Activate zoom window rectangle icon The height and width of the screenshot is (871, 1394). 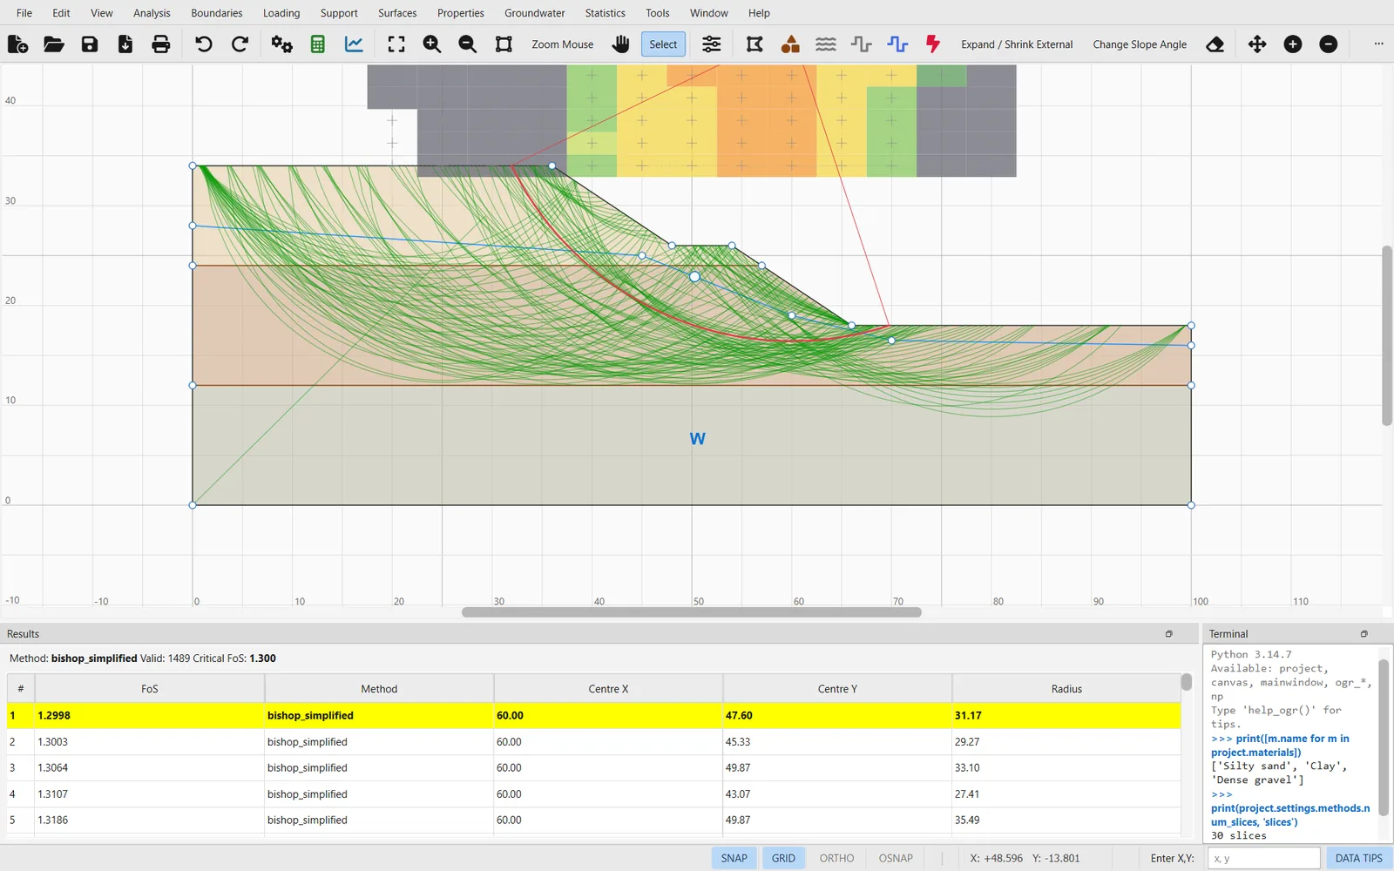pyautogui.click(x=504, y=44)
